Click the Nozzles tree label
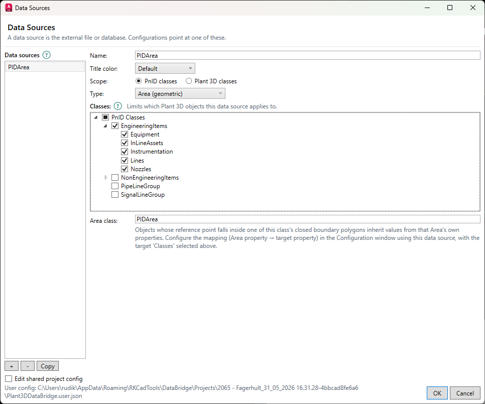The width and height of the screenshot is (485, 404). tap(141, 169)
